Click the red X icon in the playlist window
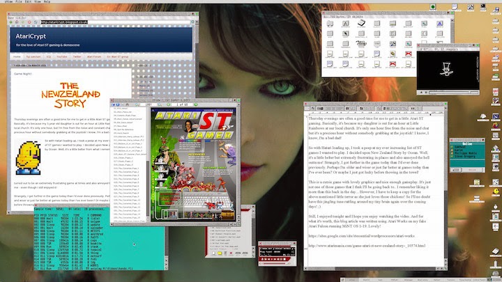The height and width of the screenshot is (282, 502). click(x=231, y=253)
